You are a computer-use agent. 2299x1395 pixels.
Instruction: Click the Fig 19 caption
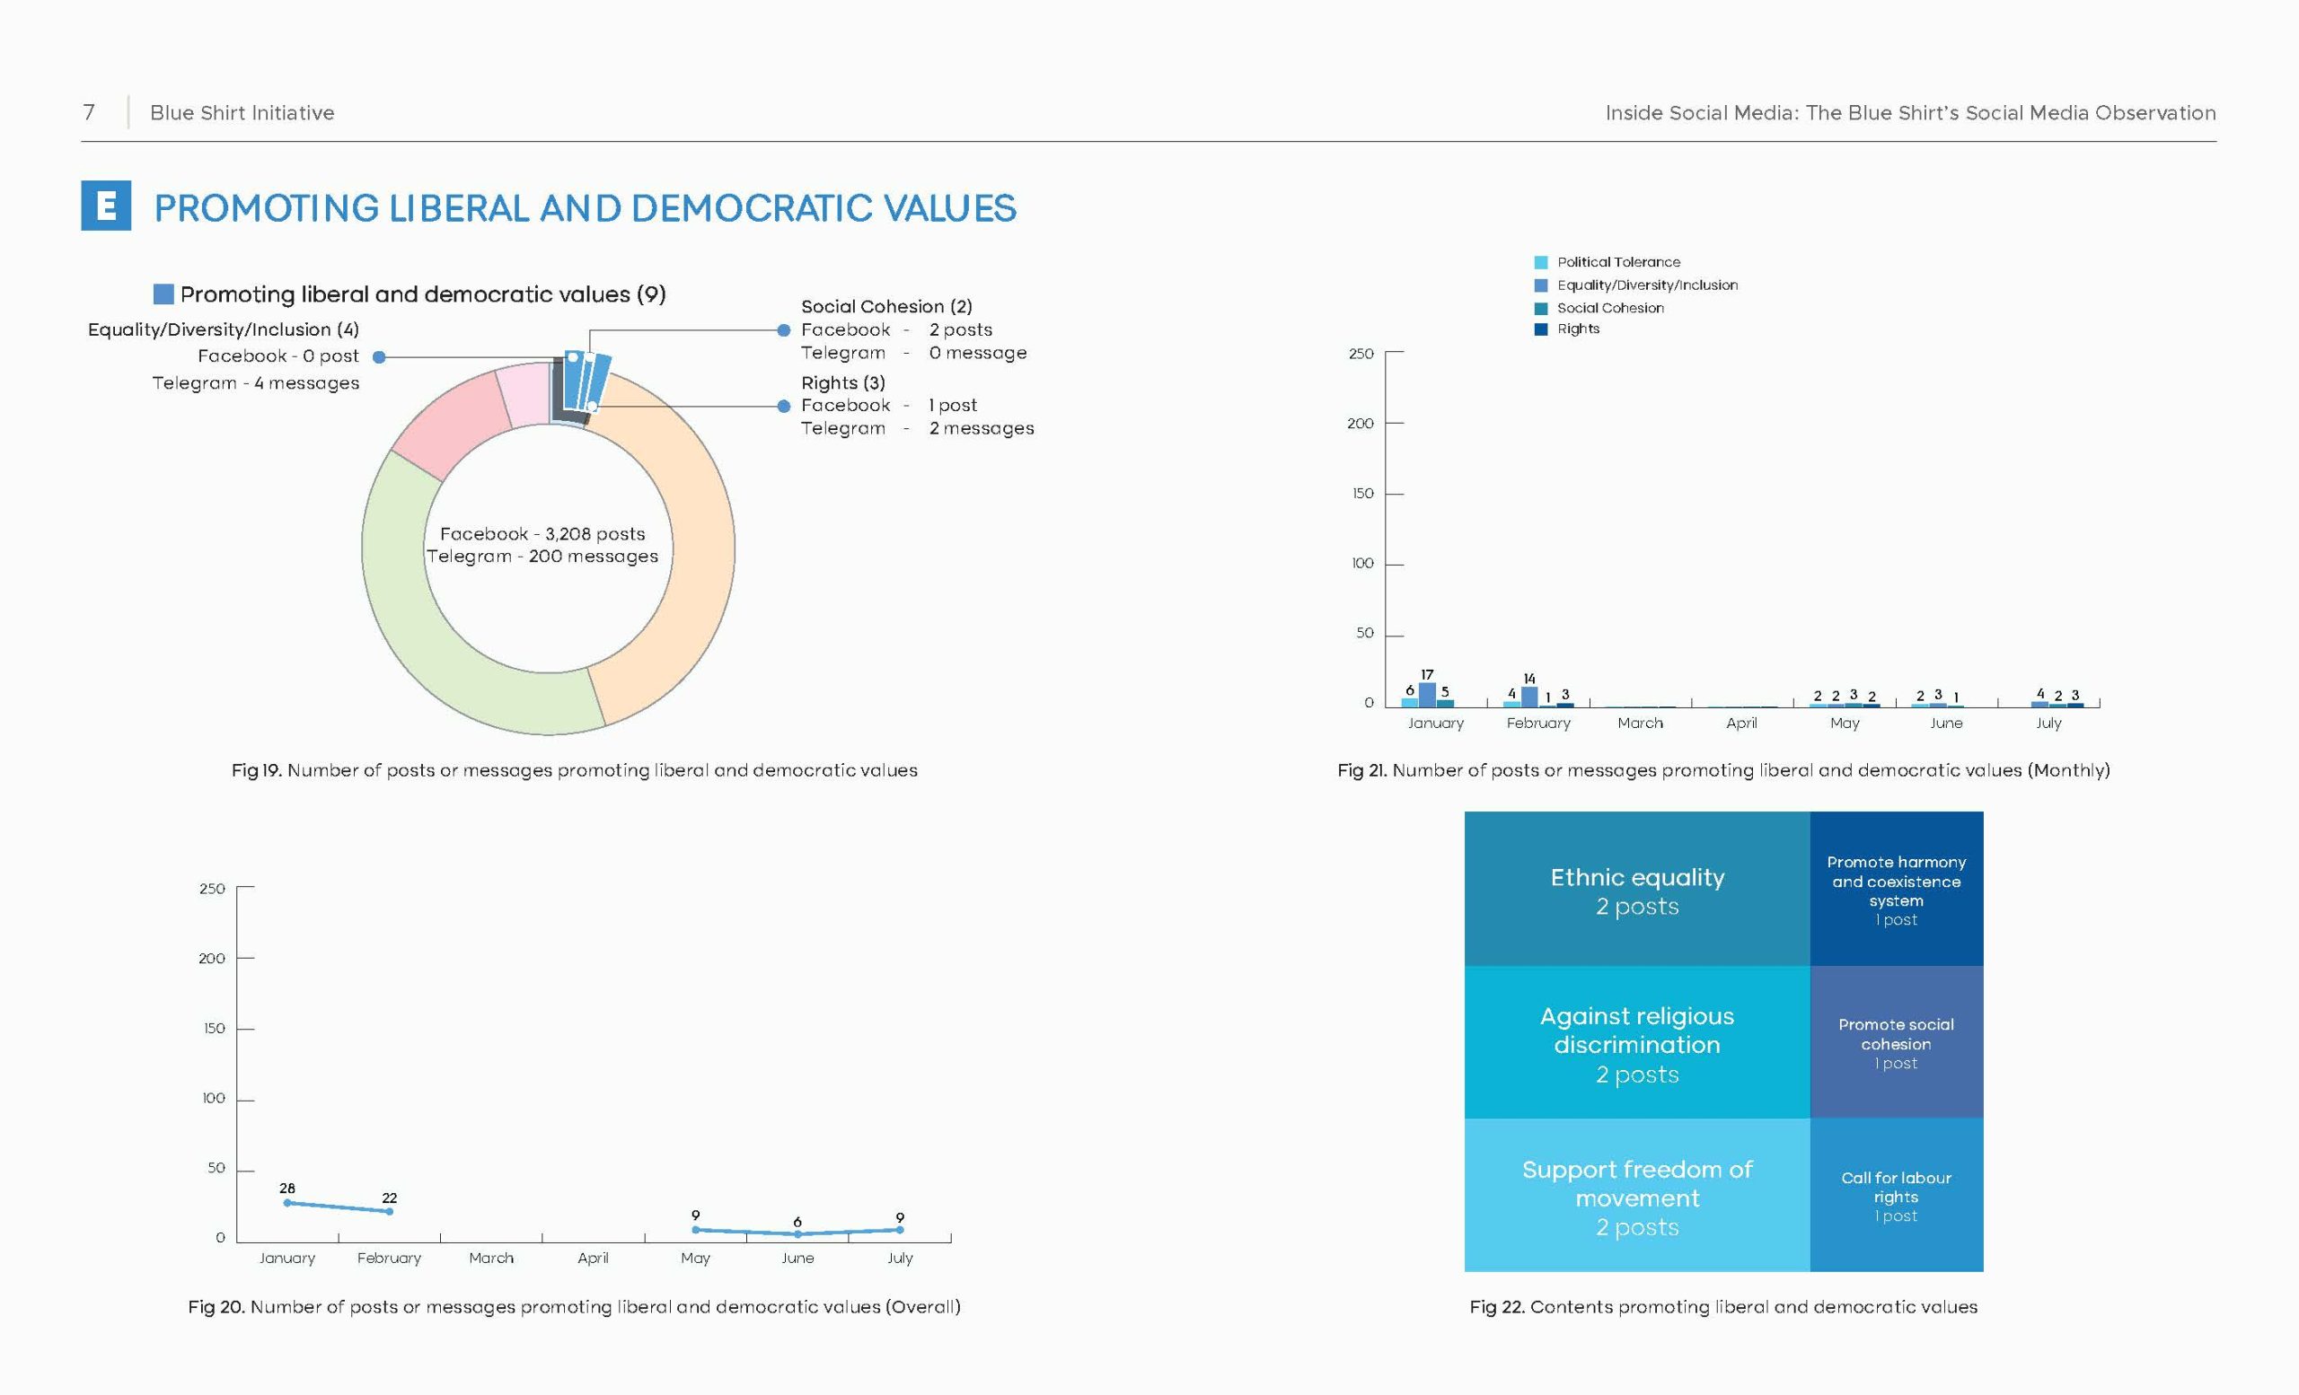click(x=575, y=770)
